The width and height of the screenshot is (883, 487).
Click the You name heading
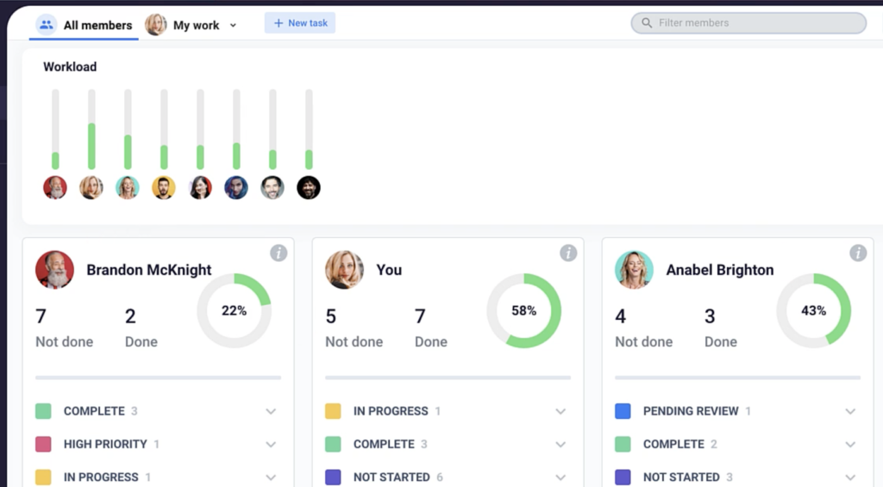[x=389, y=270]
